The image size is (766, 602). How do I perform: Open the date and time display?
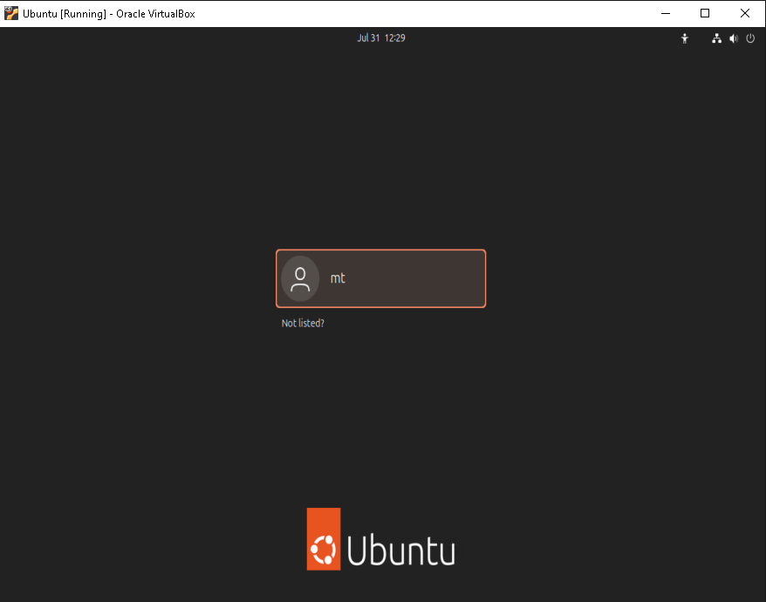point(381,38)
